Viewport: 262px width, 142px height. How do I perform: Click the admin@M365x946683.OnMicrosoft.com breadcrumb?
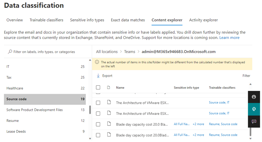coord(179,52)
